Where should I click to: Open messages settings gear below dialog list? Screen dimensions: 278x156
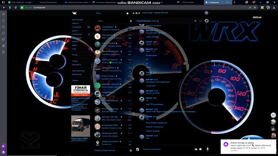pyautogui.click(x=131, y=150)
